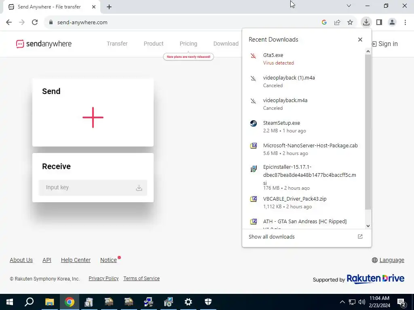
Task: Click the EpicInstaller msi file icon
Action: 253,169
